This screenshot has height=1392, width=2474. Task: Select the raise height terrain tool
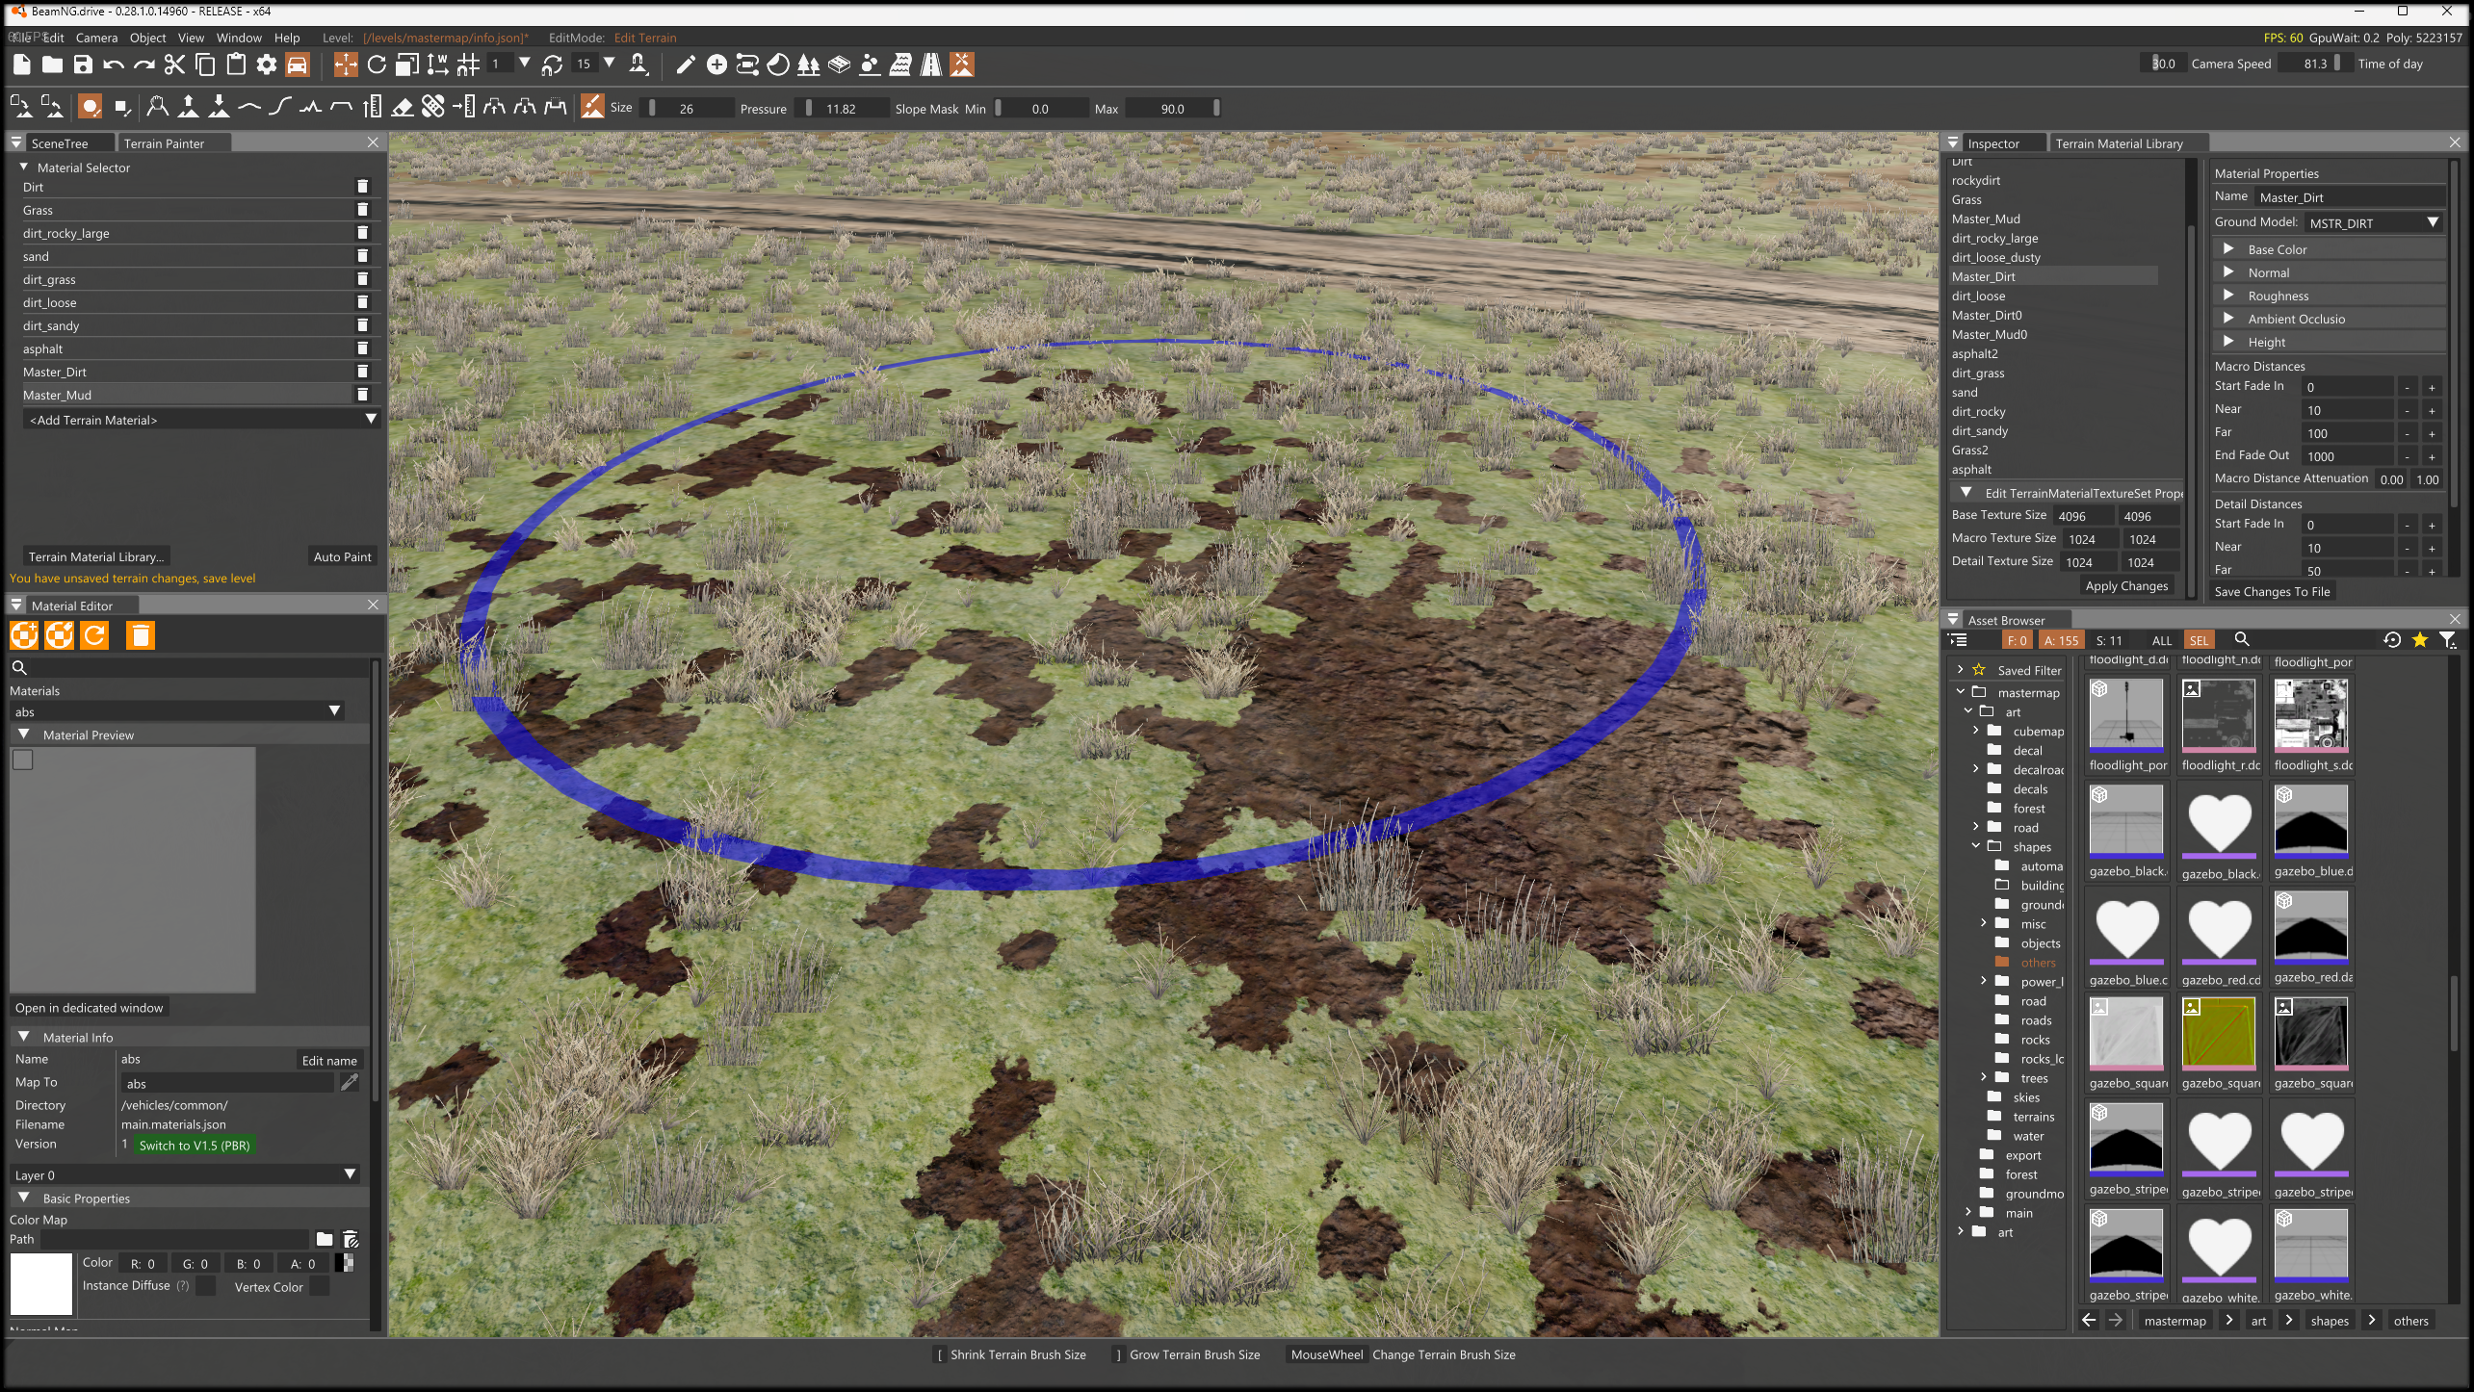click(189, 107)
